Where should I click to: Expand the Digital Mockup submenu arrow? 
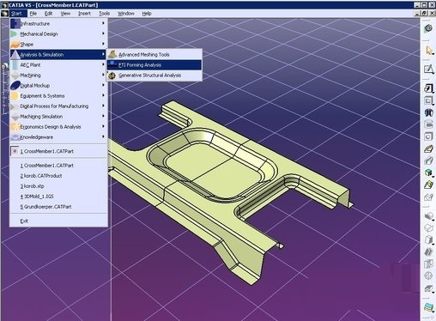click(103, 85)
